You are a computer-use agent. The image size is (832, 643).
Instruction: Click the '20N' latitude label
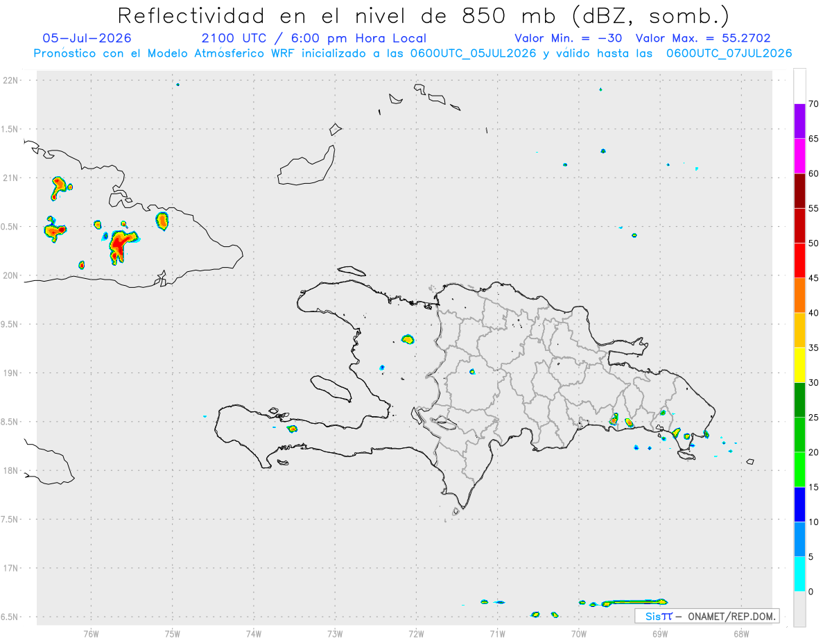tap(12, 275)
